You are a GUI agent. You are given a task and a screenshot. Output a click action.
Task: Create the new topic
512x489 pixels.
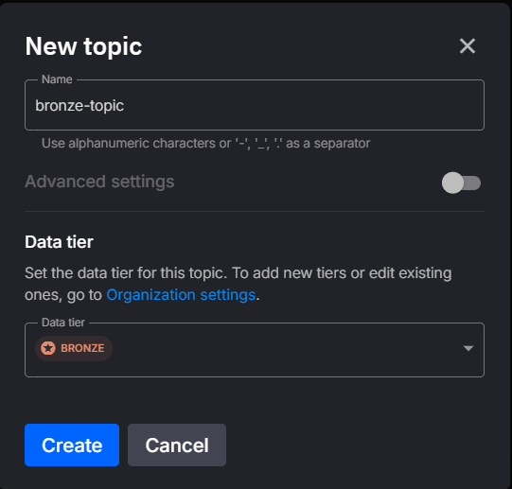72,445
